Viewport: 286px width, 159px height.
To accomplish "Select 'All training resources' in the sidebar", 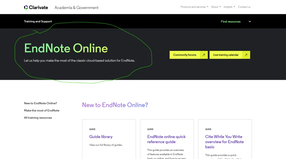I will click(38, 118).
